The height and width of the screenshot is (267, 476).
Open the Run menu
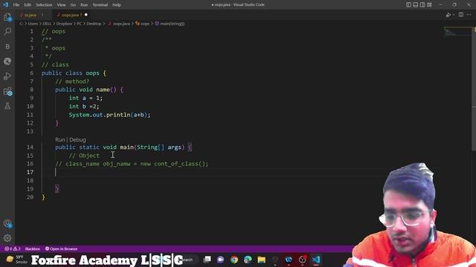pos(84,5)
